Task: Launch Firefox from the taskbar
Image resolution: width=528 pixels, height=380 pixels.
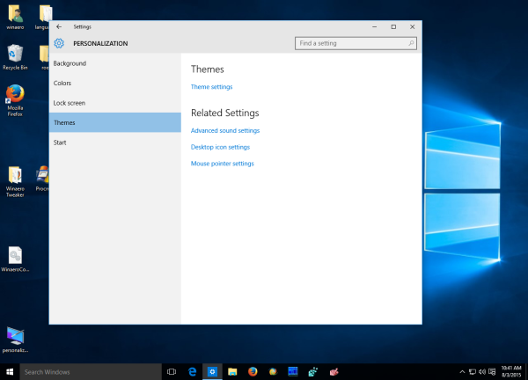Action: point(253,371)
